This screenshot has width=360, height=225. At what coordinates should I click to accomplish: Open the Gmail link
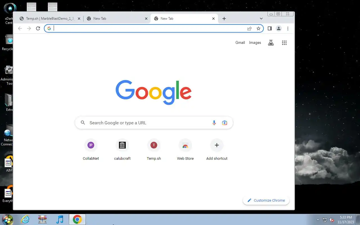click(x=240, y=43)
